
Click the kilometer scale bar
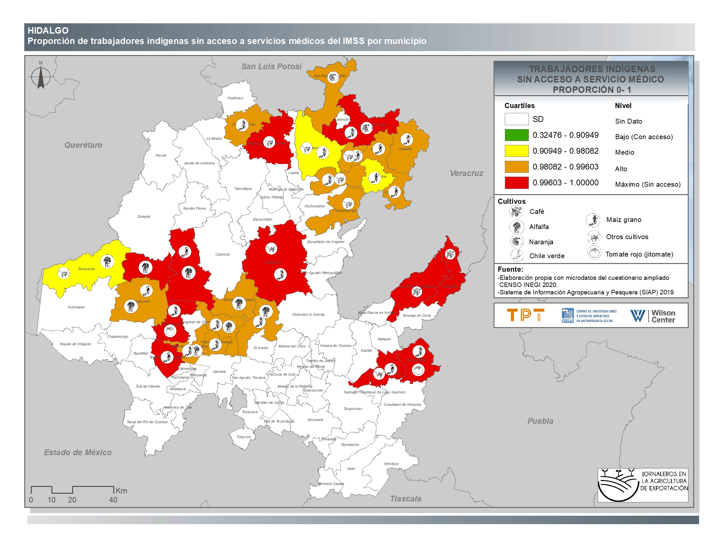[x=72, y=490]
